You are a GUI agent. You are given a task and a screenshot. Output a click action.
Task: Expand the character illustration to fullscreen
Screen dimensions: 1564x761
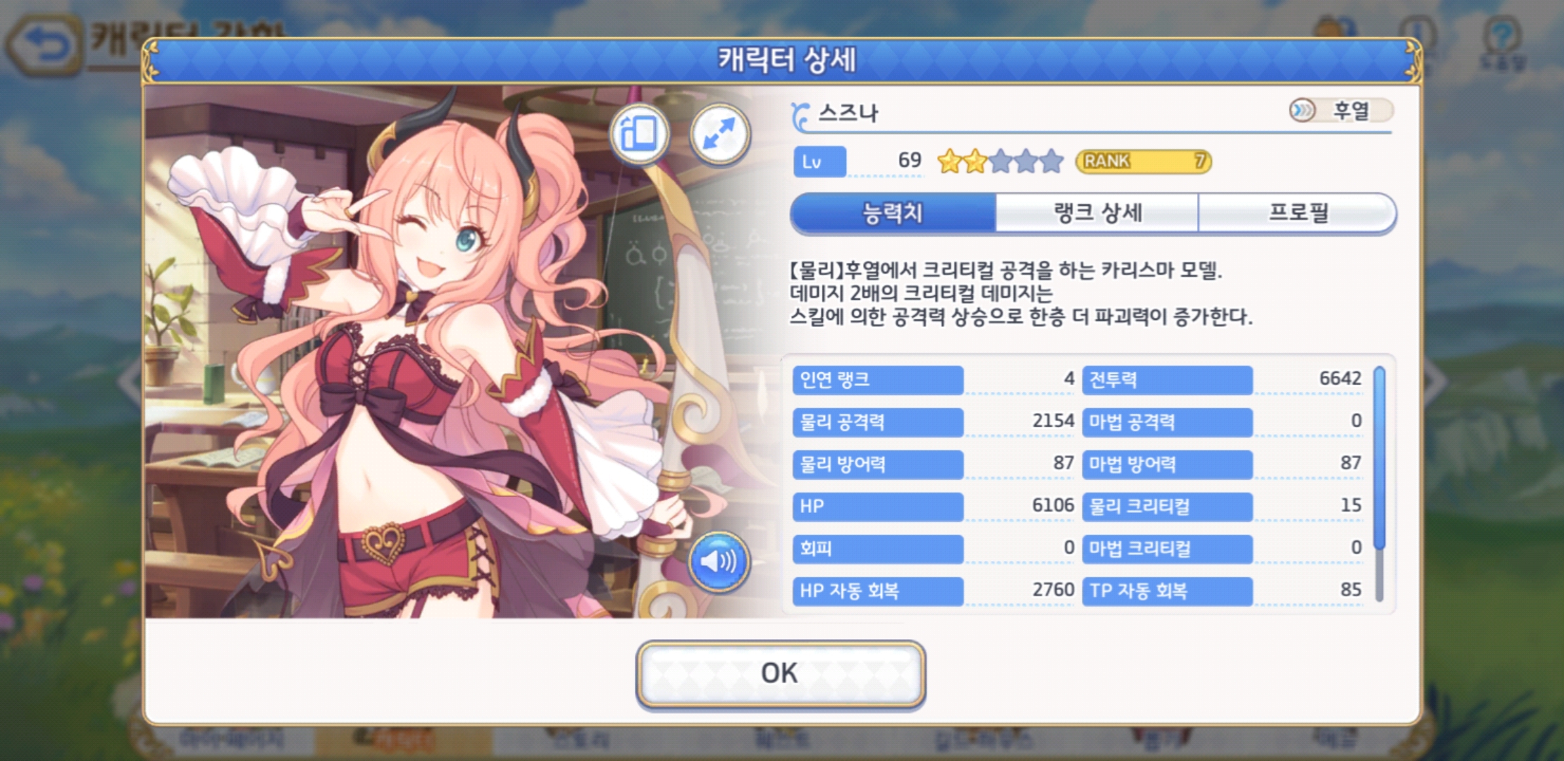click(x=719, y=134)
